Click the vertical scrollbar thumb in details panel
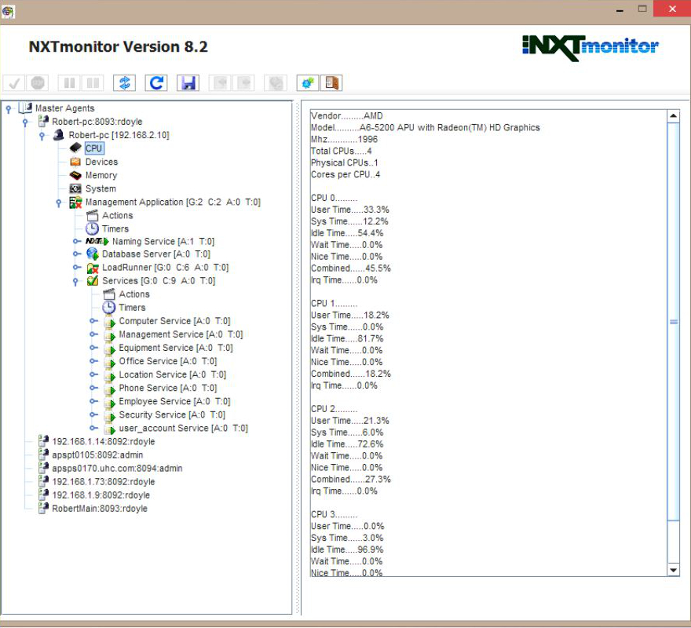Image resolution: width=691 pixels, height=628 pixels. (x=673, y=322)
